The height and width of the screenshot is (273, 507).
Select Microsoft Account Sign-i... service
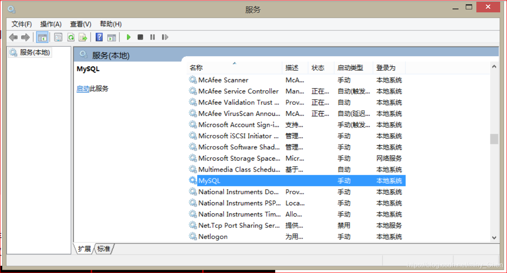point(296,125)
